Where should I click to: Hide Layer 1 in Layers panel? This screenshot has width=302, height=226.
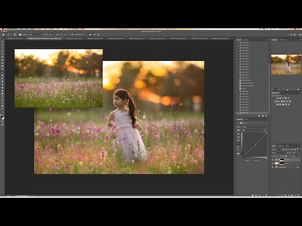(x=272, y=163)
